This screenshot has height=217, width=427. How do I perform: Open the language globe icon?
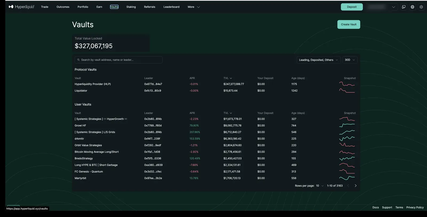click(412, 7)
